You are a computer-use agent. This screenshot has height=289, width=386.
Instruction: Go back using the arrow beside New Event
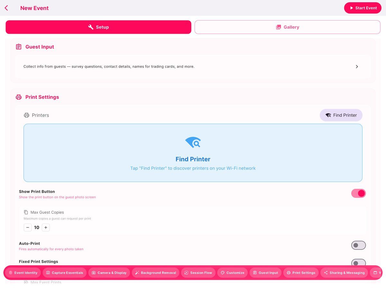click(6, 8)
